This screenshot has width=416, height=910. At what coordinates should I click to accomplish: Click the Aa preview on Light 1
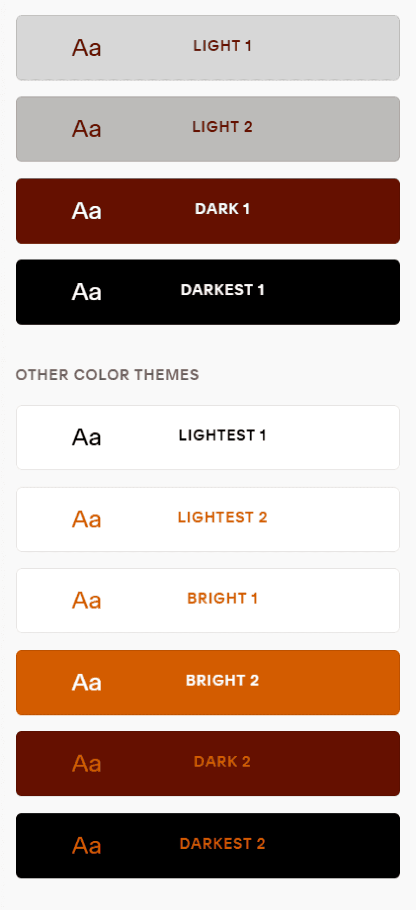pyautogui.click(x=86, y=48)
